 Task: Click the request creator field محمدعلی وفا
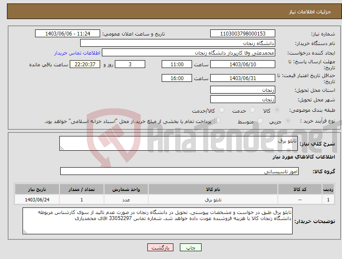[x=189, y=52]
